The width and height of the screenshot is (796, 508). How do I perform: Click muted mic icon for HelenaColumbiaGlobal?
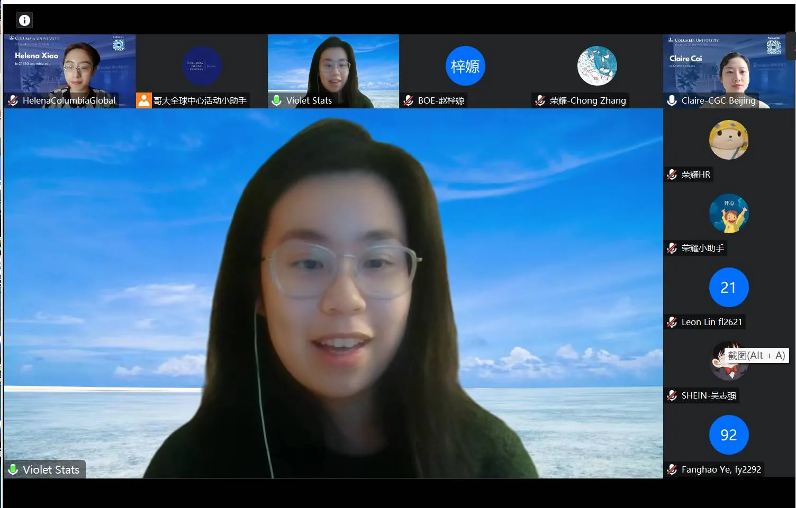[13, 100]
